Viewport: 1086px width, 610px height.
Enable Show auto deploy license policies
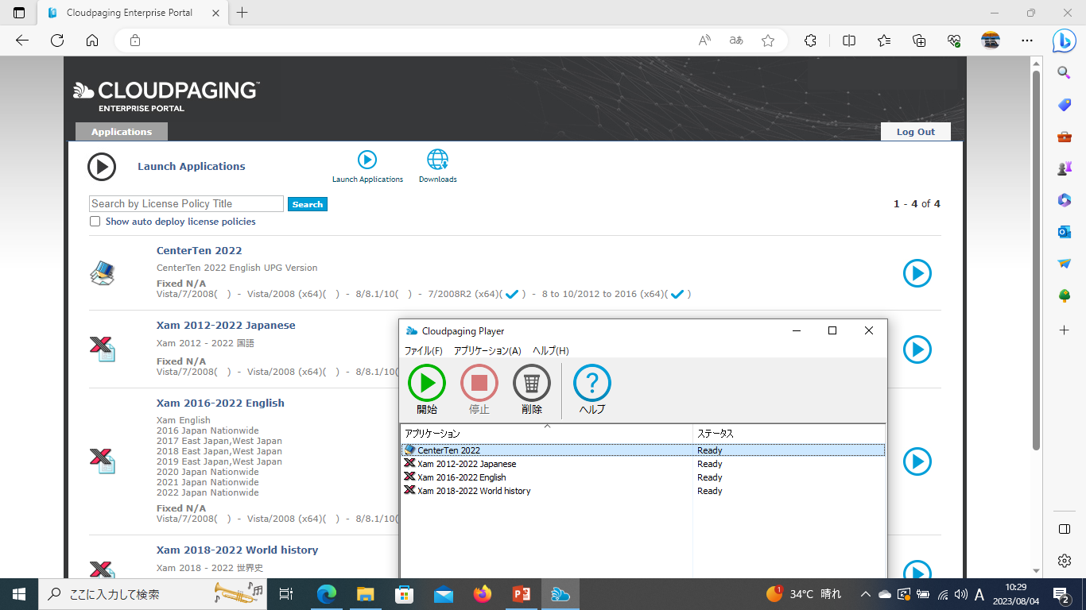click(95, 221)
